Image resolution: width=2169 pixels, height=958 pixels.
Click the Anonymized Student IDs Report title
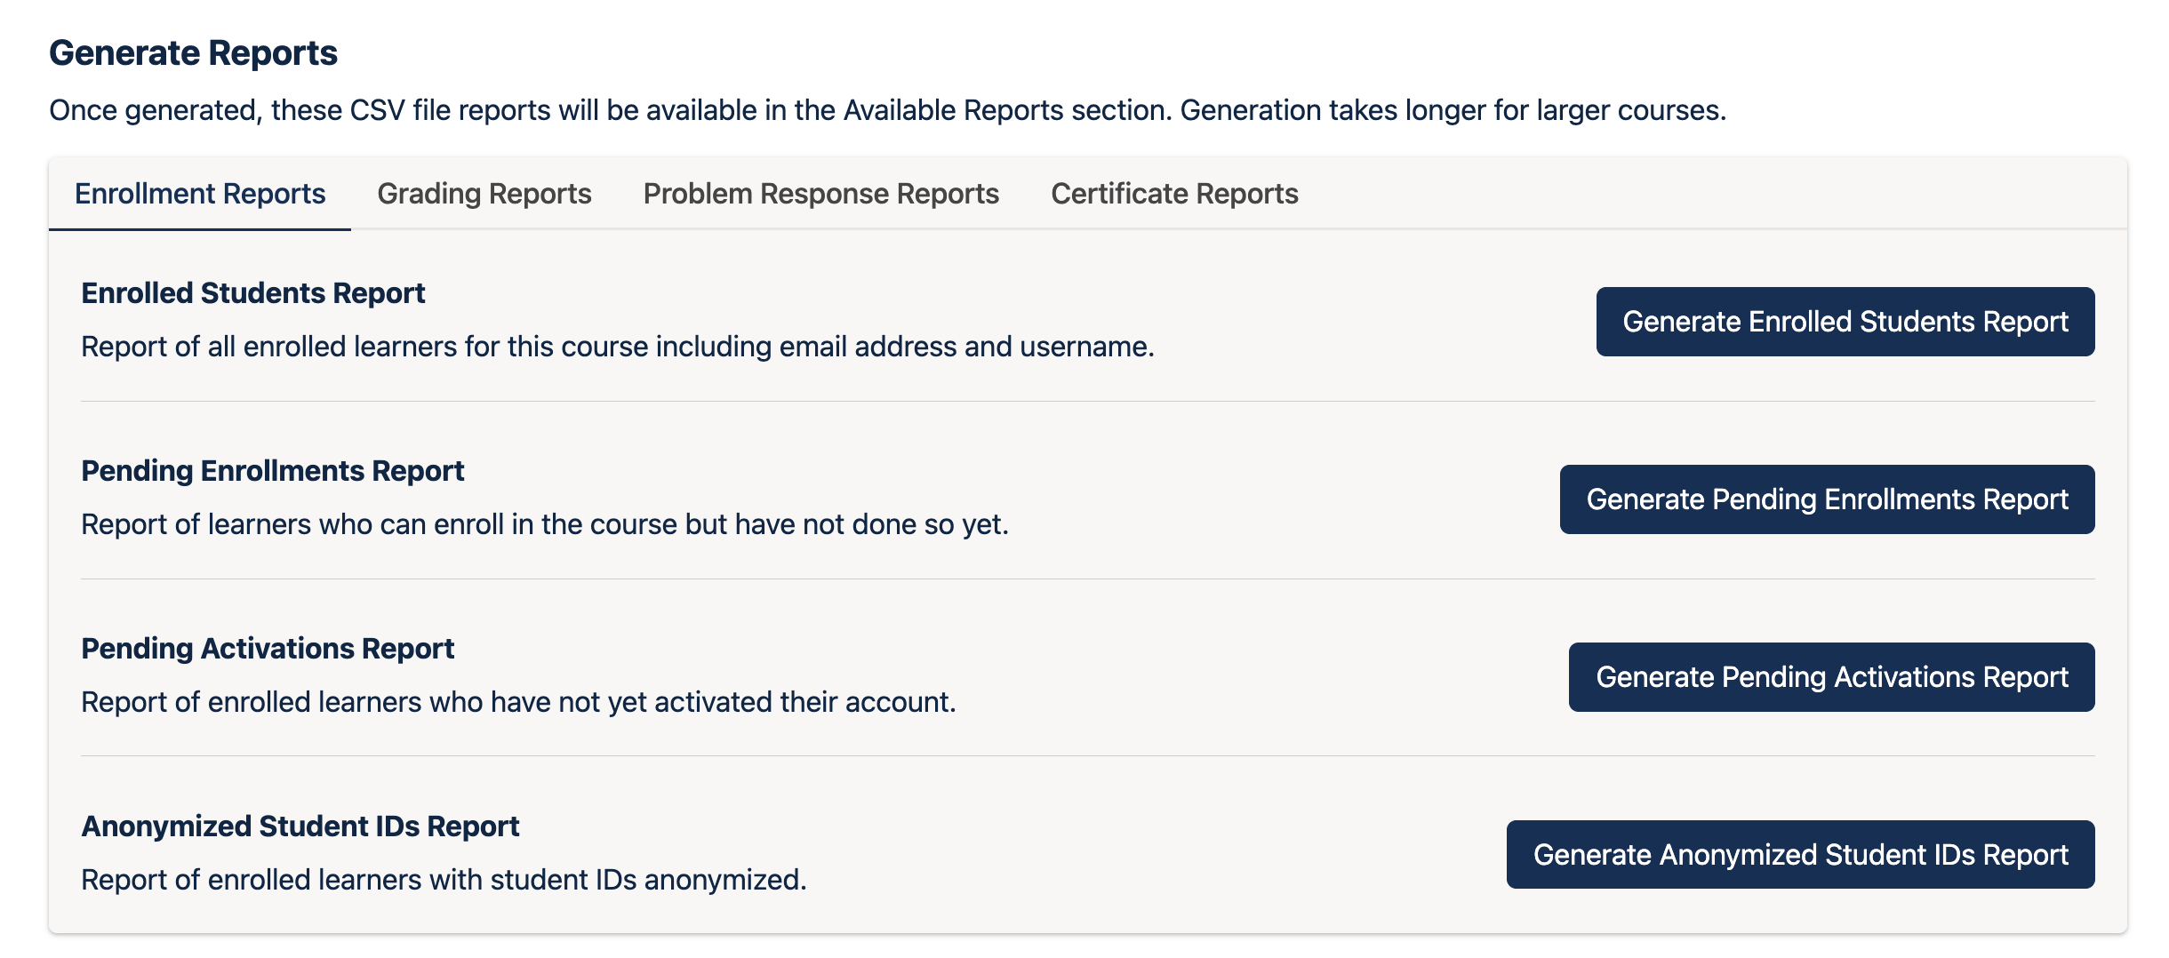300,826
